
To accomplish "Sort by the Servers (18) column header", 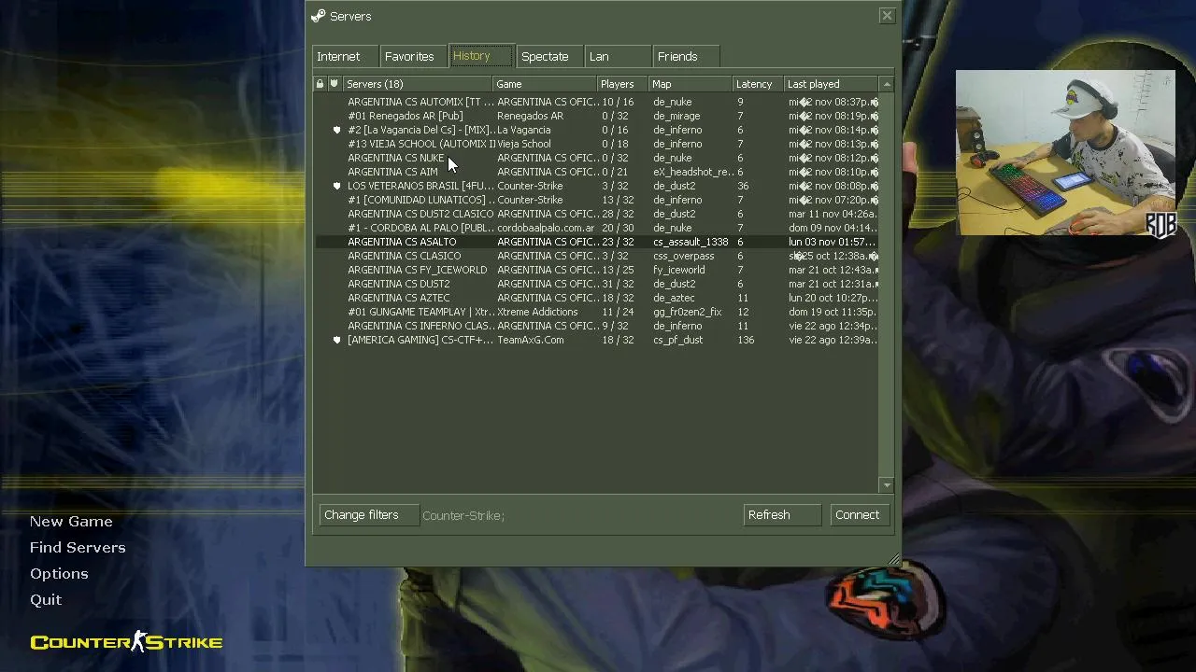I will pyautogui.click(x=418, y=84).
